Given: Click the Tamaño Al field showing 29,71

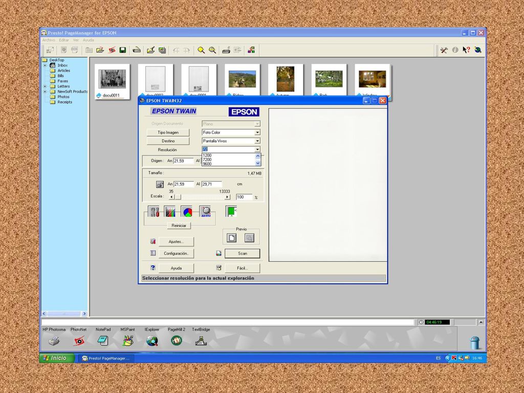Looking at the screenshot, I should (x=211, y=184).
